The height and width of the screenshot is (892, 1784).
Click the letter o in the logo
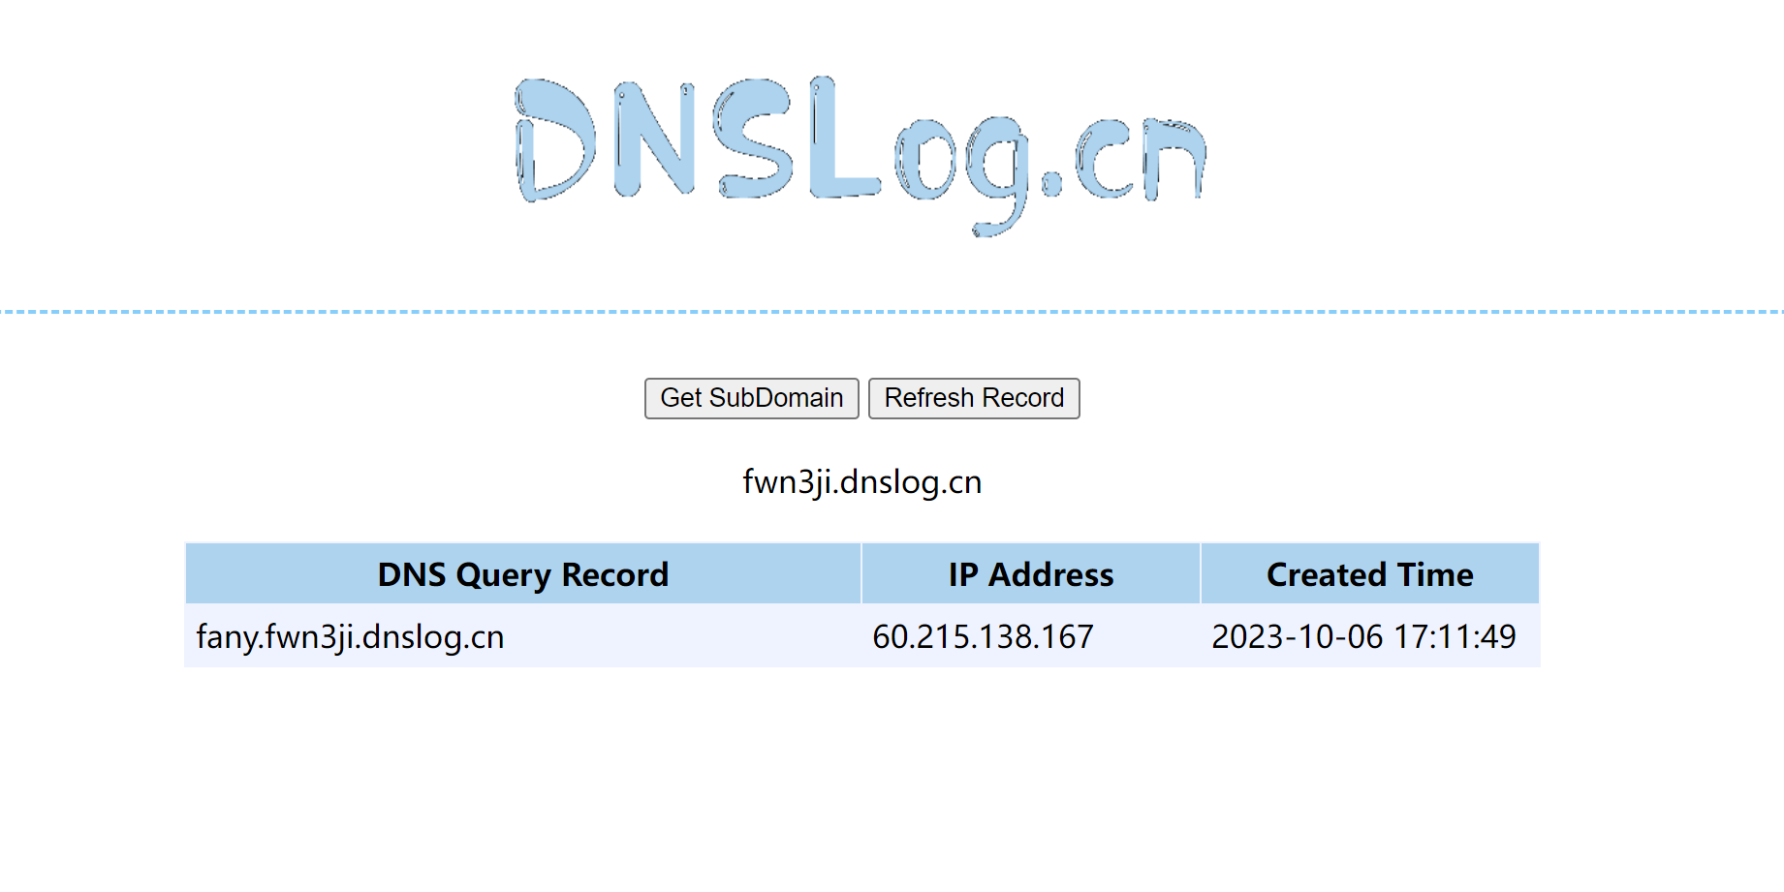925,161
